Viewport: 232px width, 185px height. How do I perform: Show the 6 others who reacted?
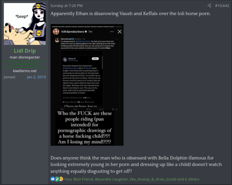click(192, 179)
